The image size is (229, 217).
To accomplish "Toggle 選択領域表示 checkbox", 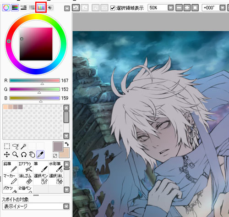I will point(113,8).
